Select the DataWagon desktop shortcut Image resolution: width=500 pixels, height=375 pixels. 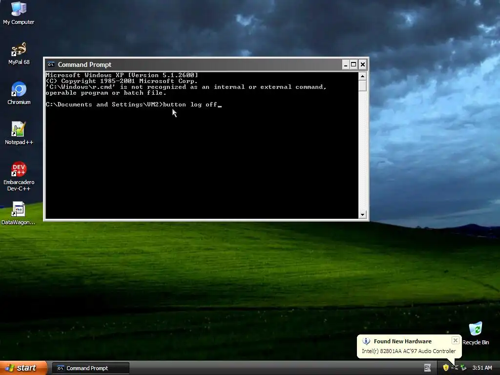(19, 213)
